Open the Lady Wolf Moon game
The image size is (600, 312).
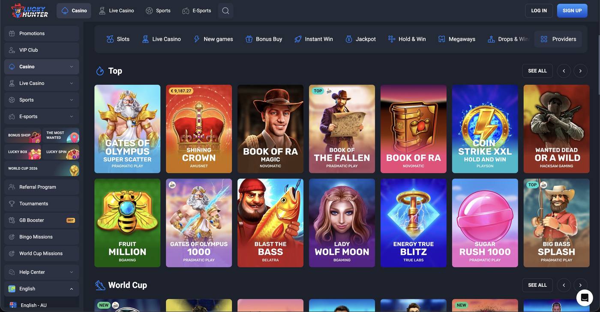[342, 223]
